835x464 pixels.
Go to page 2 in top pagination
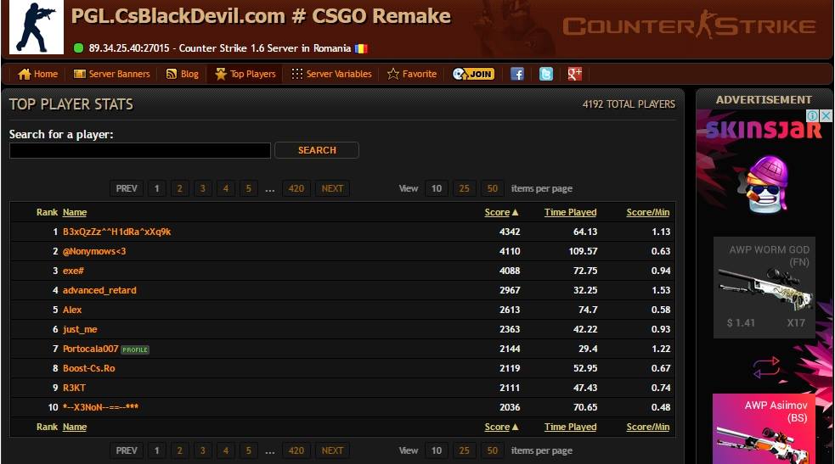point(180,188)
